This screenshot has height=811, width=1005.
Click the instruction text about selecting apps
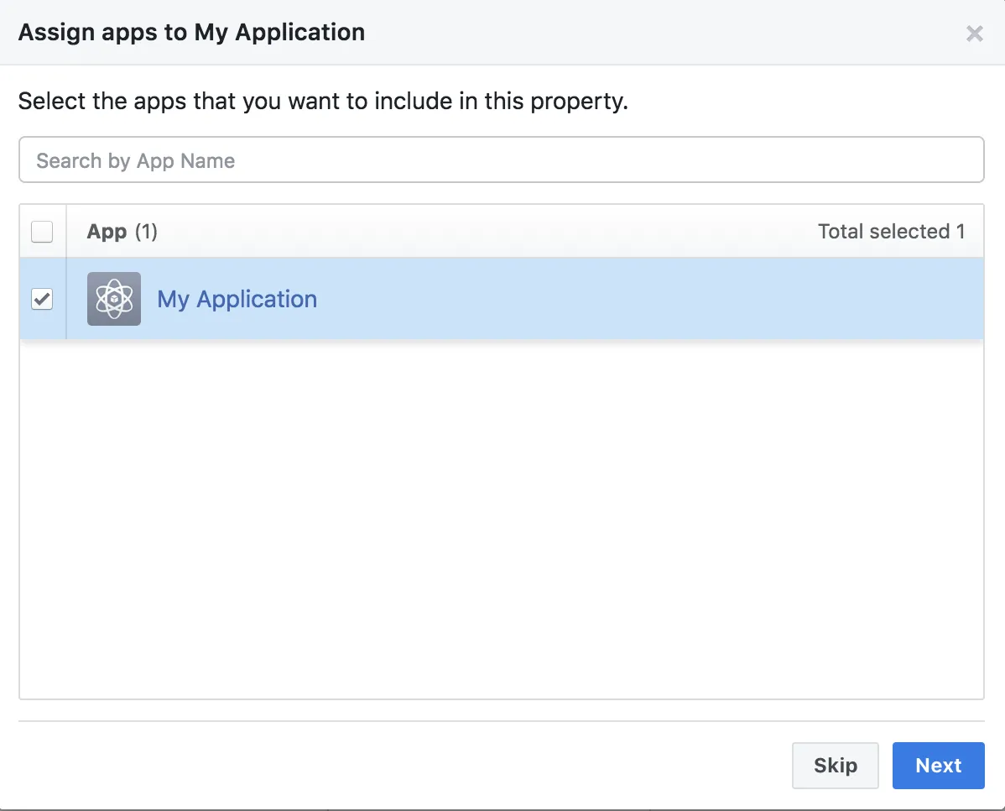tap(323, 102)
